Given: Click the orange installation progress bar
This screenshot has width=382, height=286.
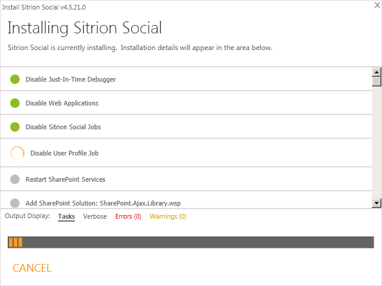Looking at the screenshot, I should coord(16,242).
